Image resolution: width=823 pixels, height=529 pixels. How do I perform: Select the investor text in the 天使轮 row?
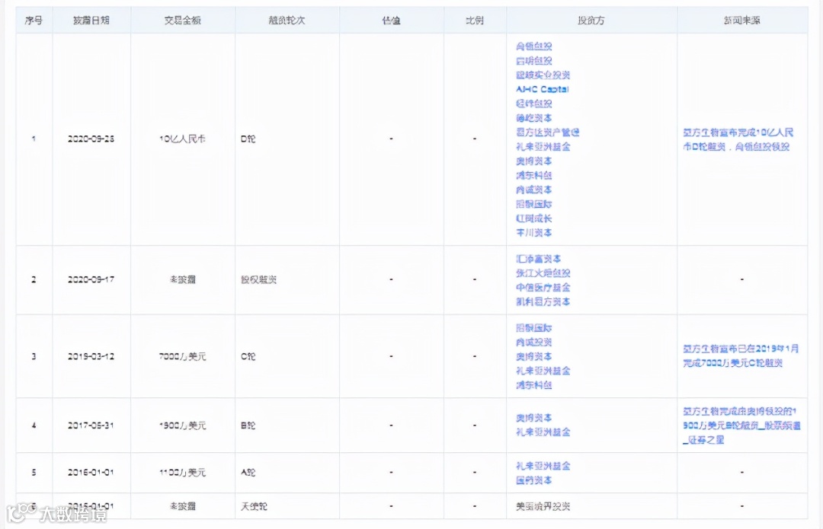click(x=543, y=506)
